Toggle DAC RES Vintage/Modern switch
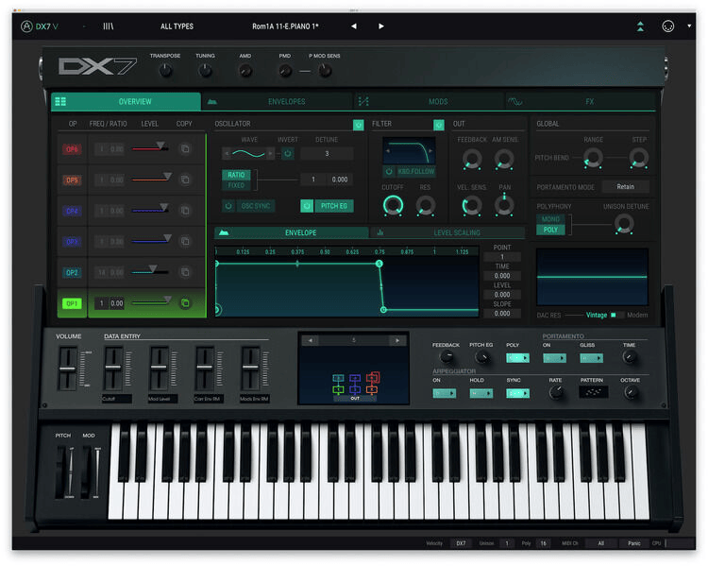Screen dimensions: 708x566 click(616, 315)
